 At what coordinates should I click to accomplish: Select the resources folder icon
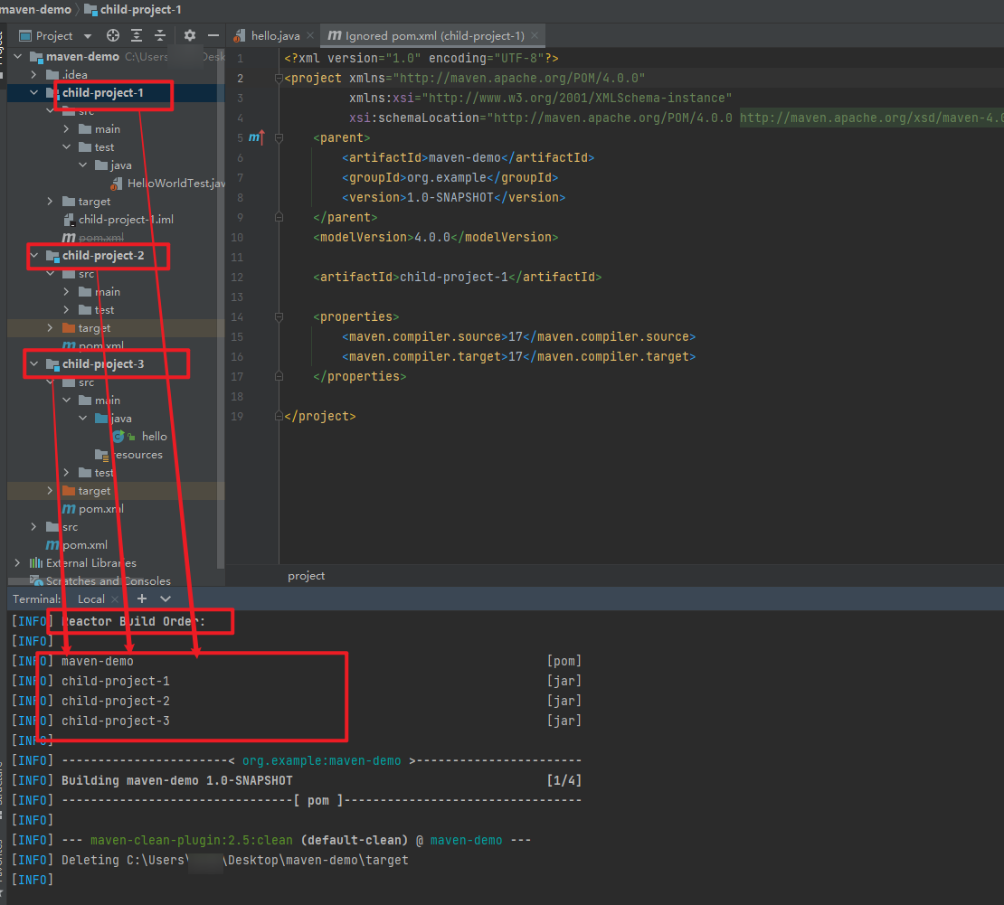tap(102, 455)
